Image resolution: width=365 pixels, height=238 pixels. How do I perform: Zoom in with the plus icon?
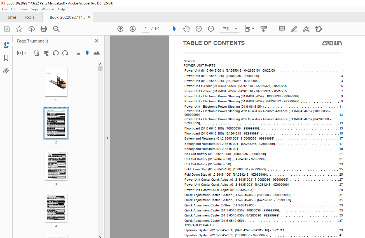(x=211, y=29)
